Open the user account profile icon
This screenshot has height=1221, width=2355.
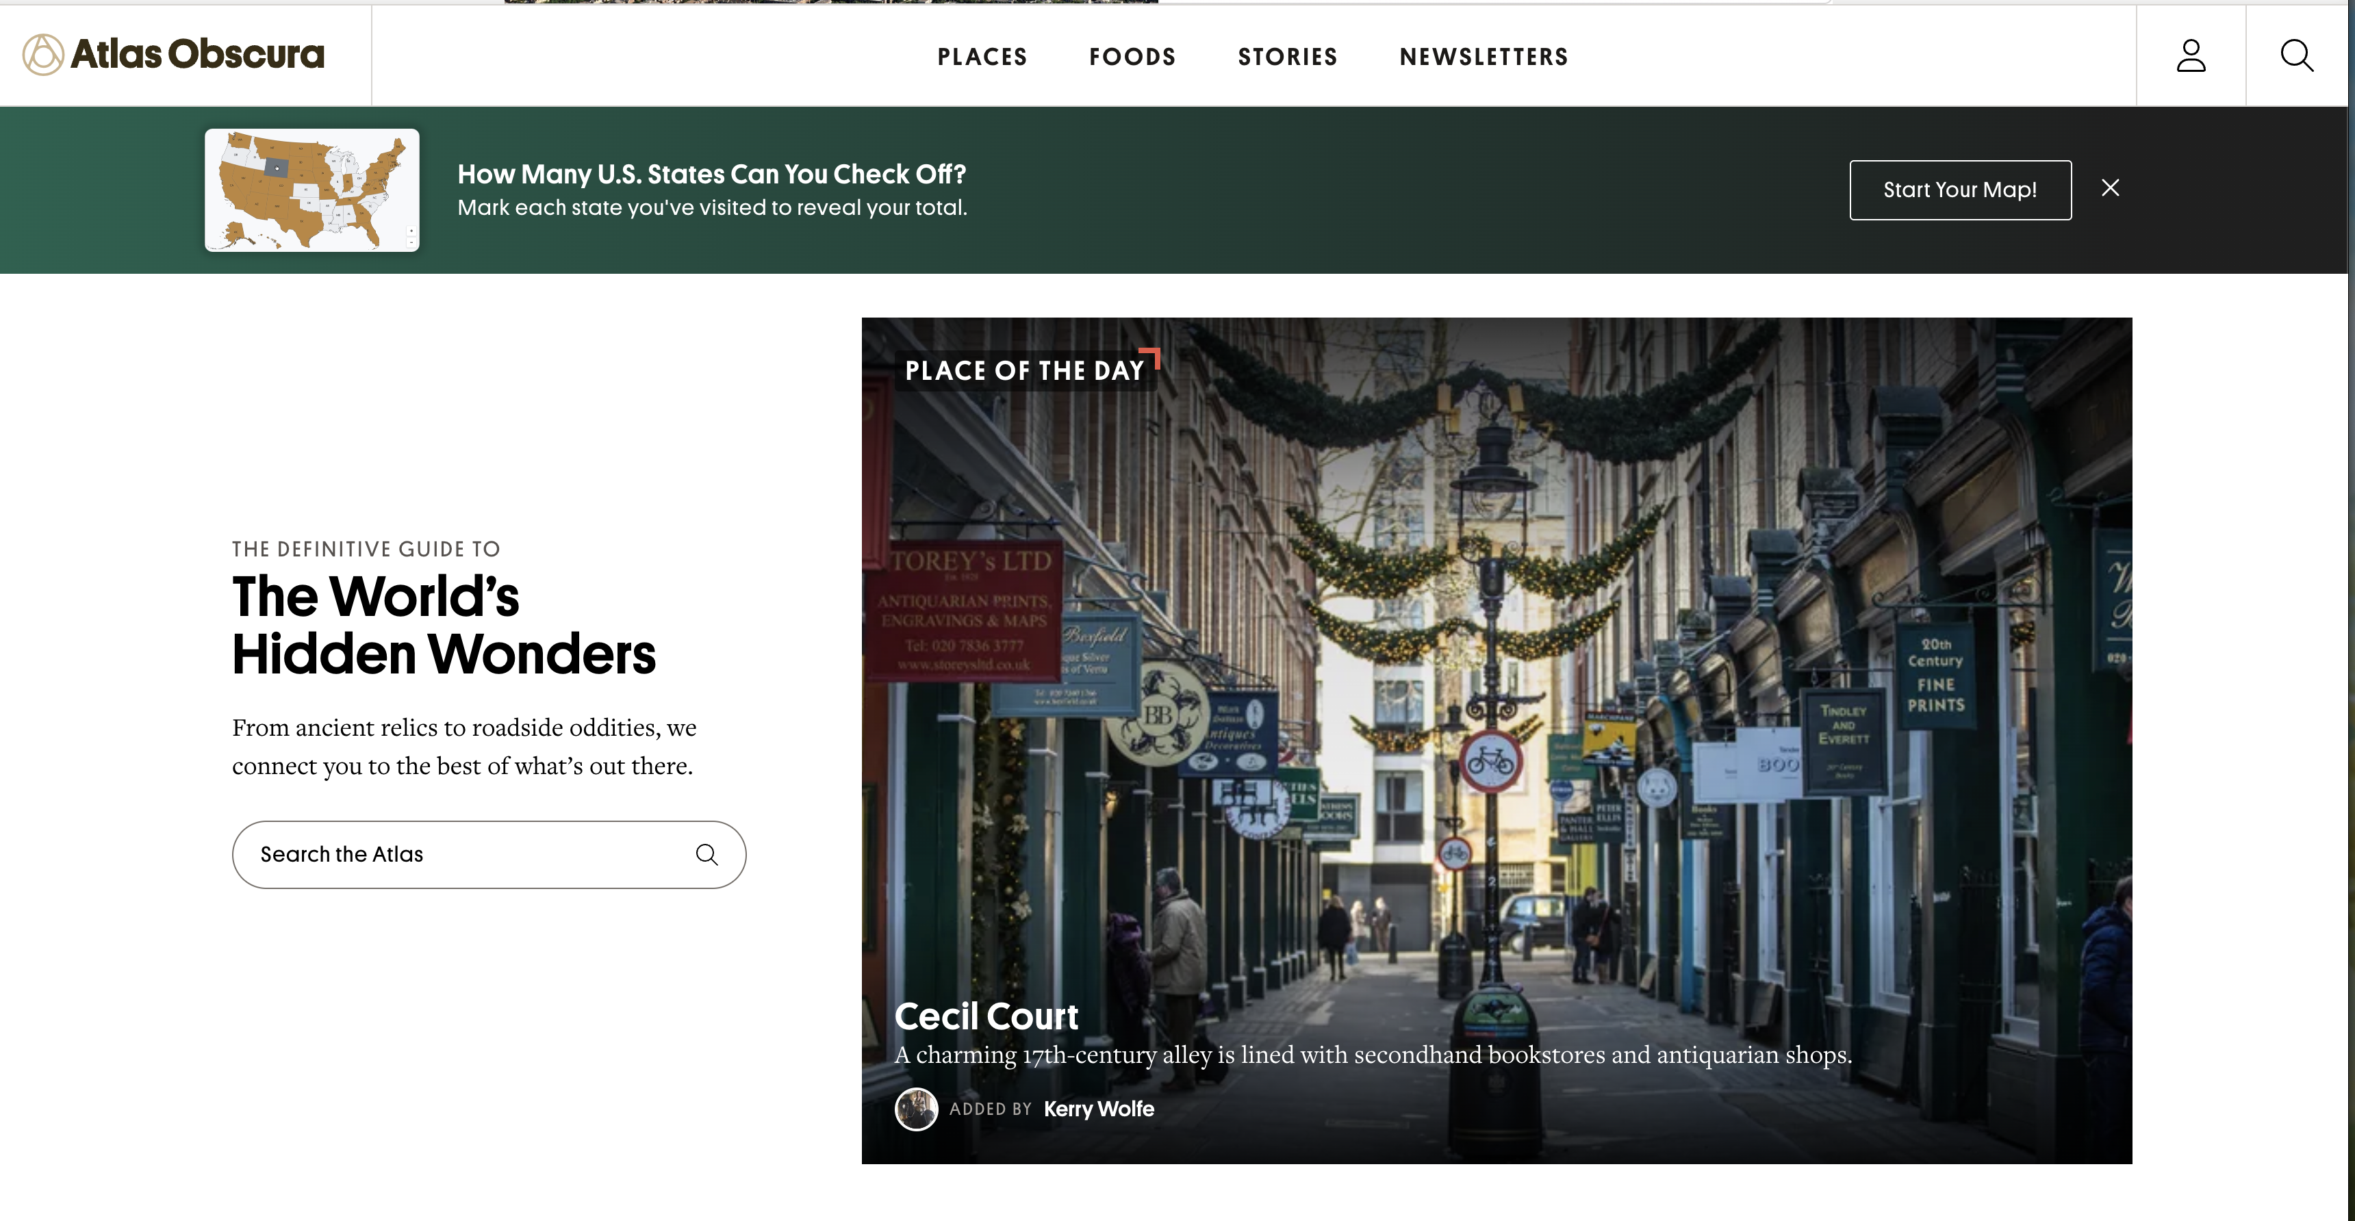pyautogui.click(x=2191, y=55)
